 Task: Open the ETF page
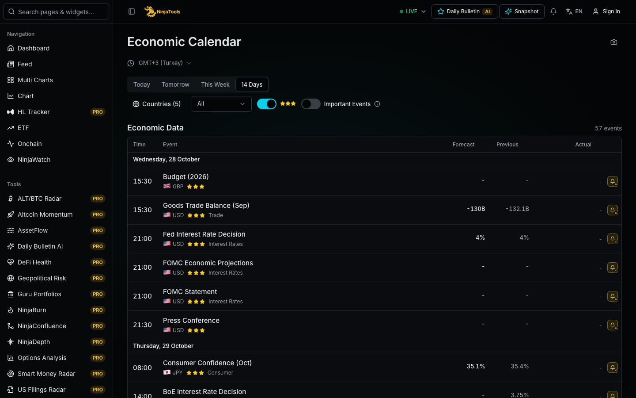click(x=57, y=128)
